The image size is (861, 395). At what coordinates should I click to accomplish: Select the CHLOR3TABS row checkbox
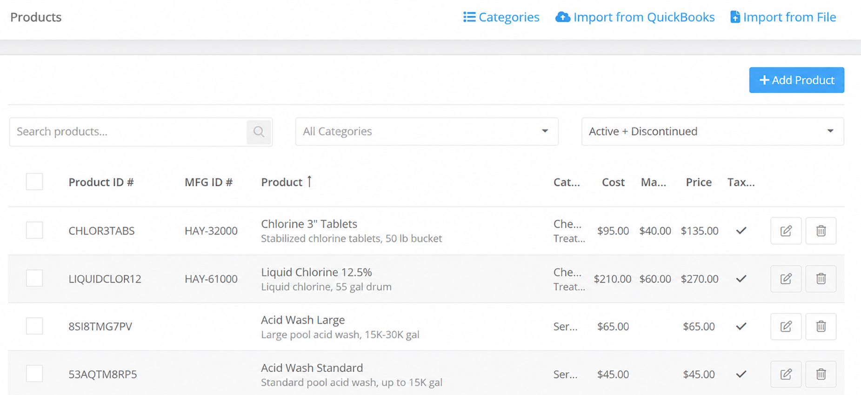(34, 230)
